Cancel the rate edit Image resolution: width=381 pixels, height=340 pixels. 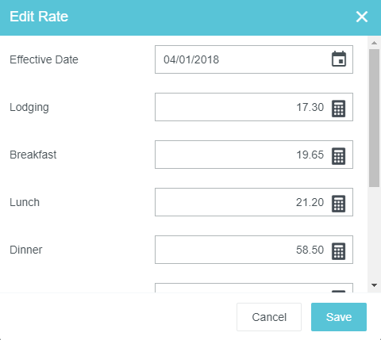pyautogui.click(x=269, y=317)
